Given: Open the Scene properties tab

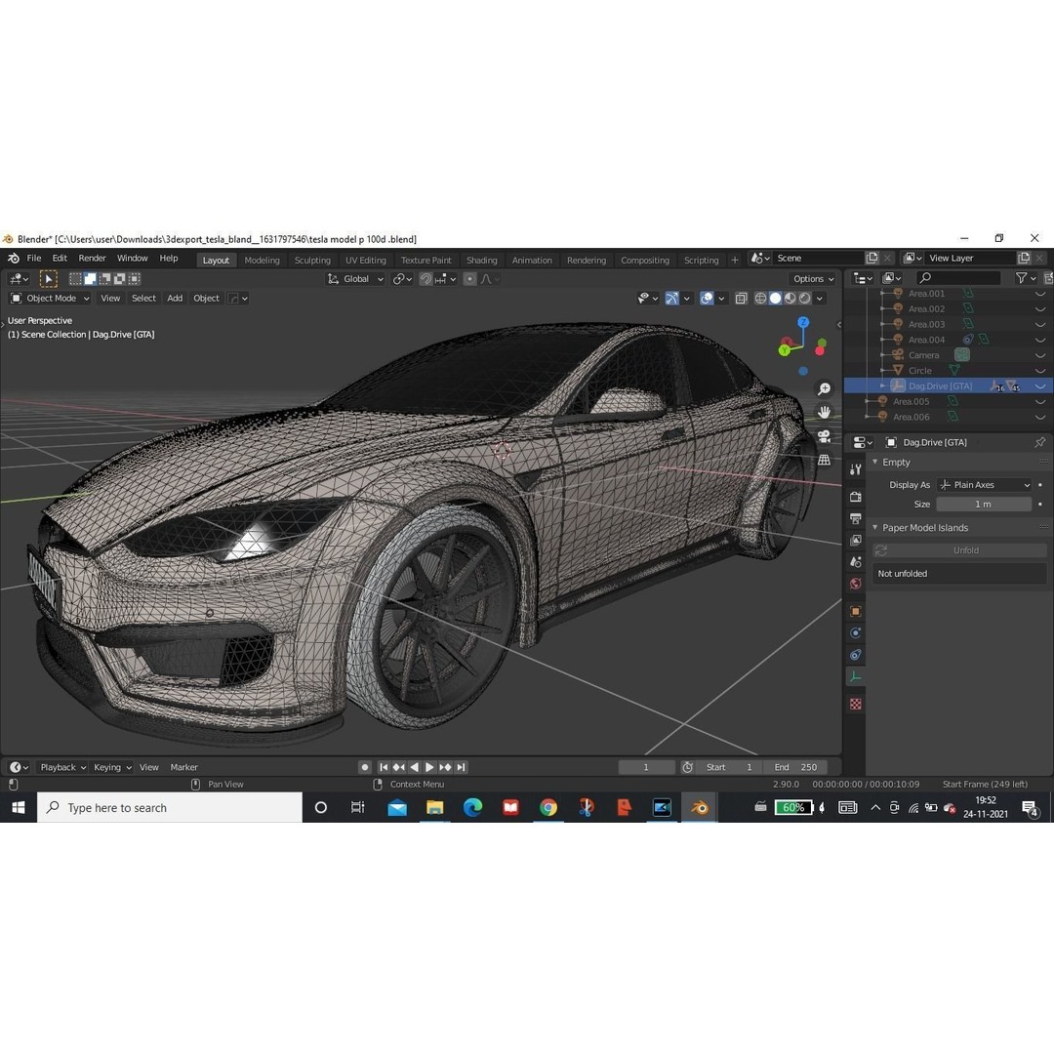Looking at the screenshot, I should pos(855,562).
